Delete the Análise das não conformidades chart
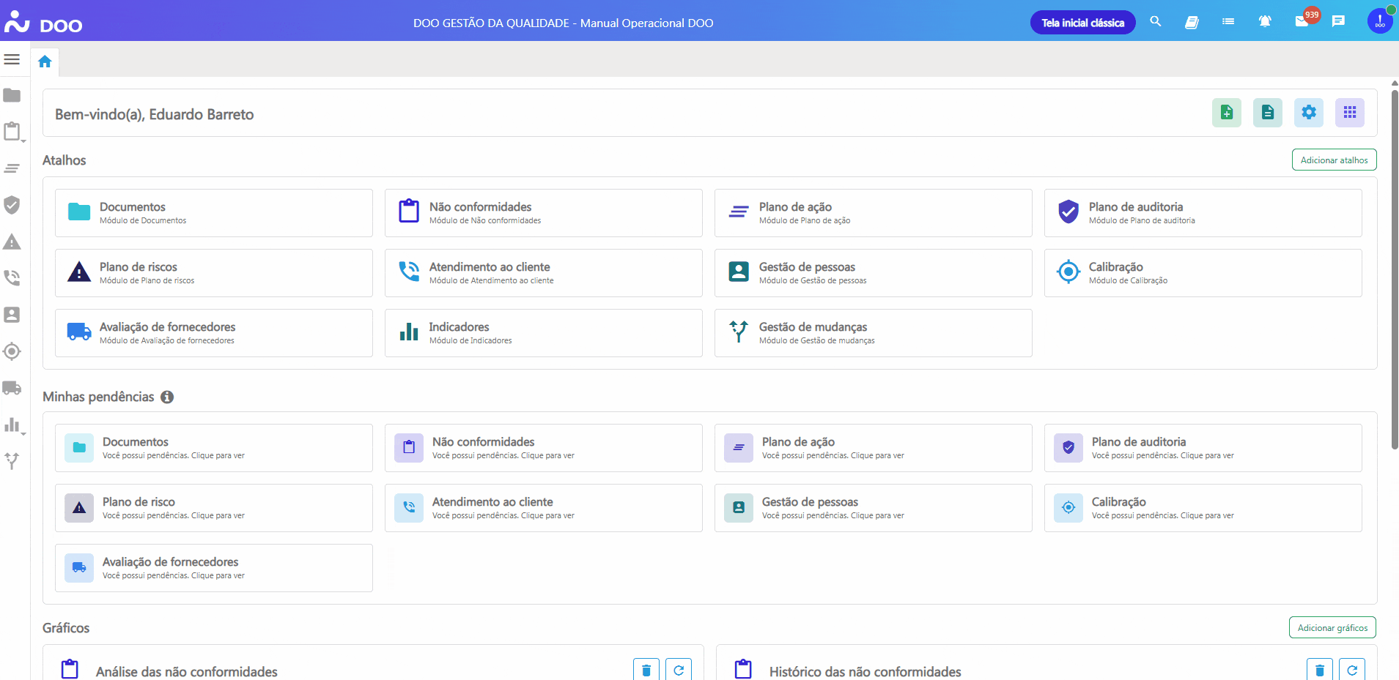This screenshot has width=1399, height=680. [646, 670]
